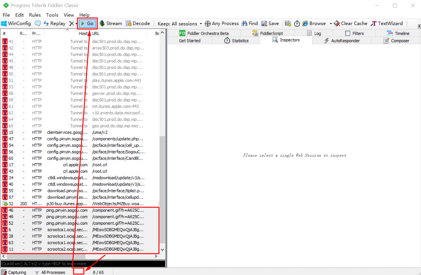Viewport: 421px width, 275px height.
Task: Open the Help menu
Action: pyautogui.click(x=85, y=15)
